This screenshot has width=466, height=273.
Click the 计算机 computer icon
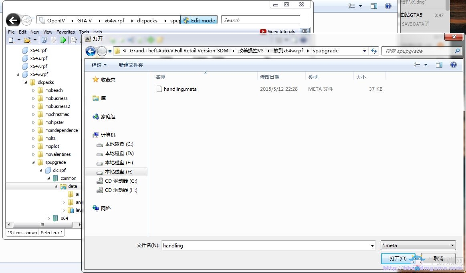(x=96, y=135)
